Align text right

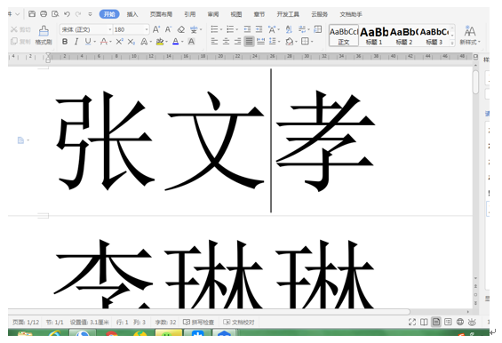pos(237,41)
